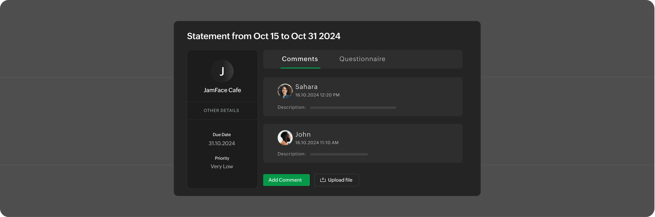Open Sahara's profile picture
This screenshot has height=217, width=655.
pos(285,91)
